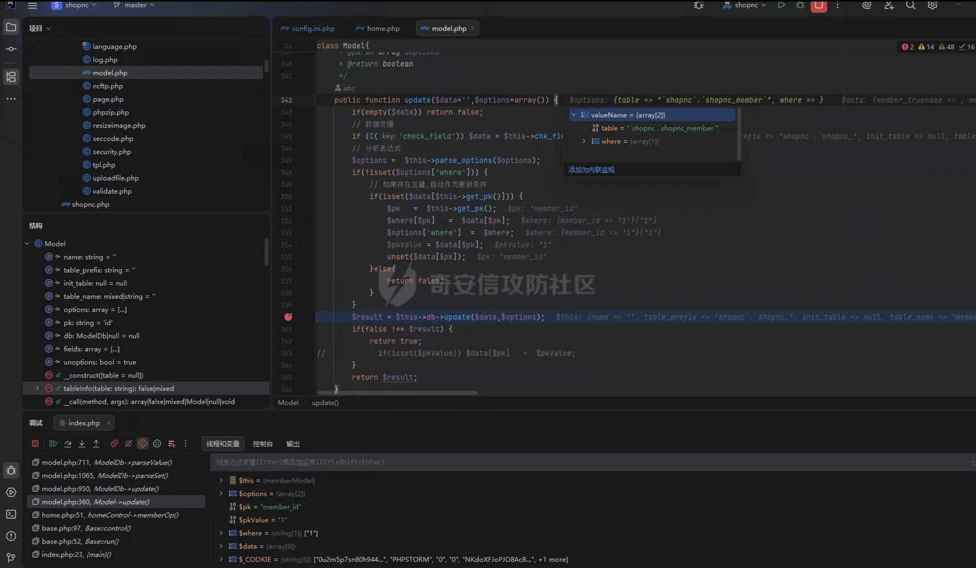Screen dimensions: 976x568
Task: Click the Step Into arrow icon
Action: point(82,444)
